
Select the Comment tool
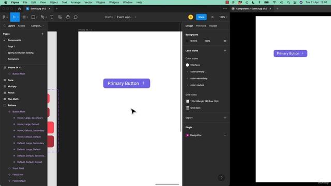click(x=76, y=17)
